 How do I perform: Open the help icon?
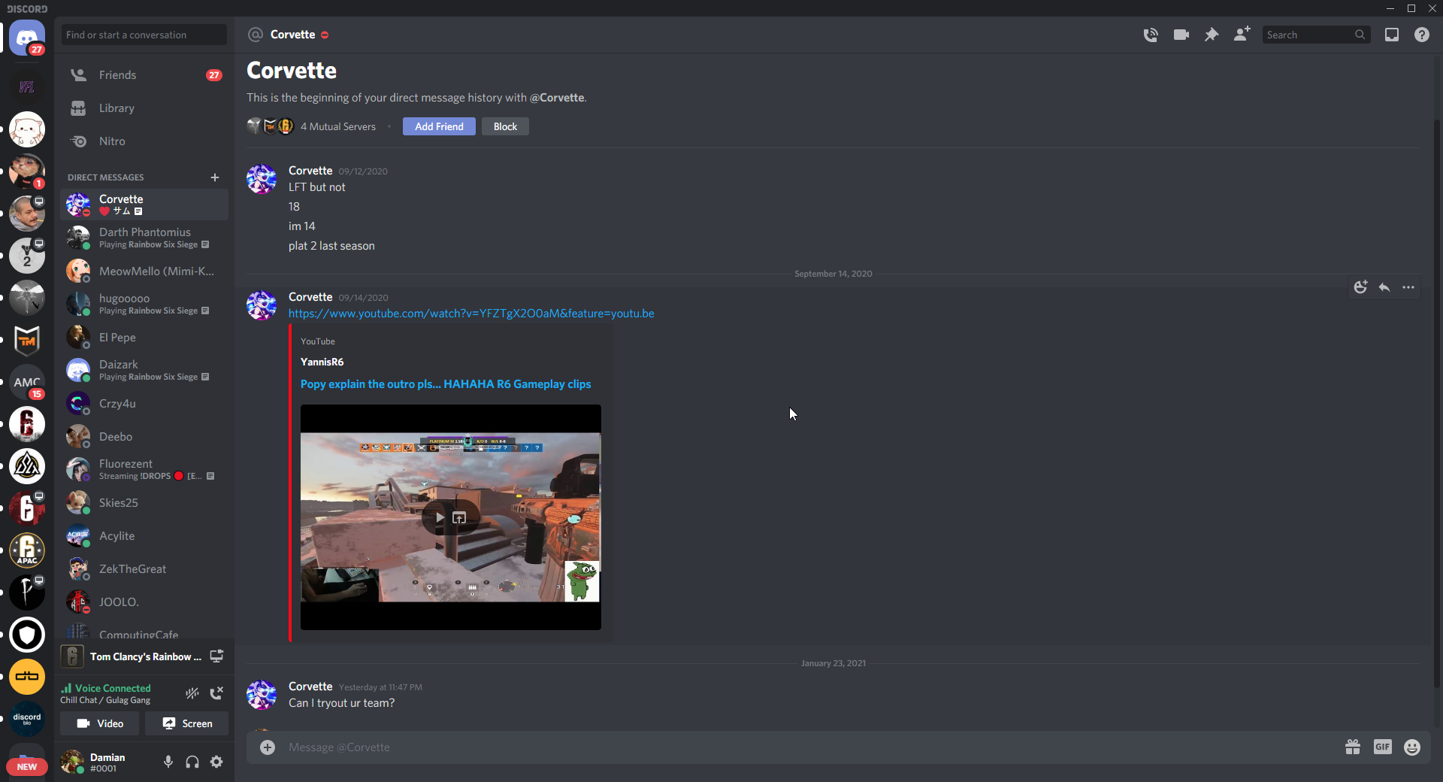(1421, 35)
